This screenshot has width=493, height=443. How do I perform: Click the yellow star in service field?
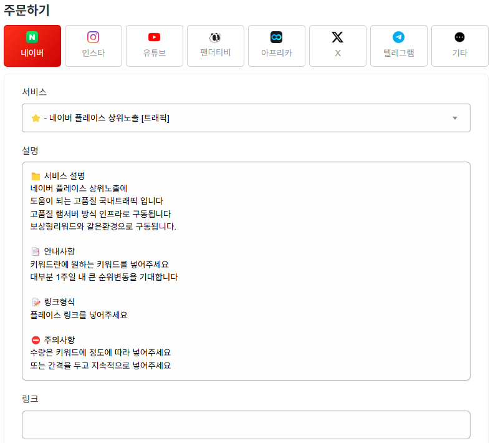(x=36, y=118)
